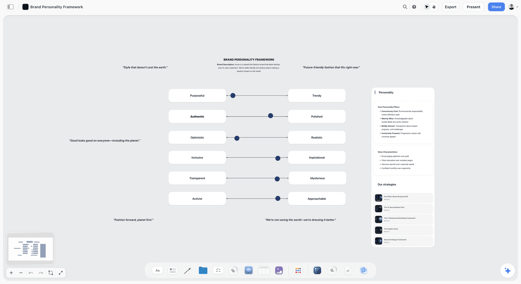The image size is (521, 284).
Task: Click "Fashion forward, planet first." quote
Action: click(x=133, y=220)
